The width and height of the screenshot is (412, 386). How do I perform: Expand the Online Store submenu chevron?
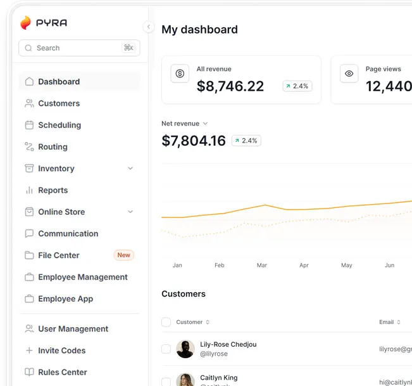tap(130, 212)
